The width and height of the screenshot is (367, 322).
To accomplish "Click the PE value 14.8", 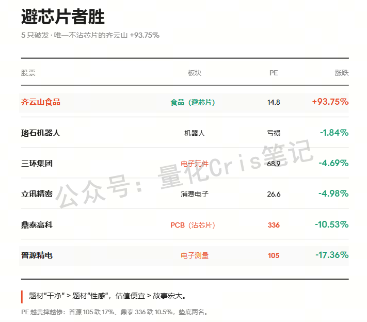I will tap(274, 102).
